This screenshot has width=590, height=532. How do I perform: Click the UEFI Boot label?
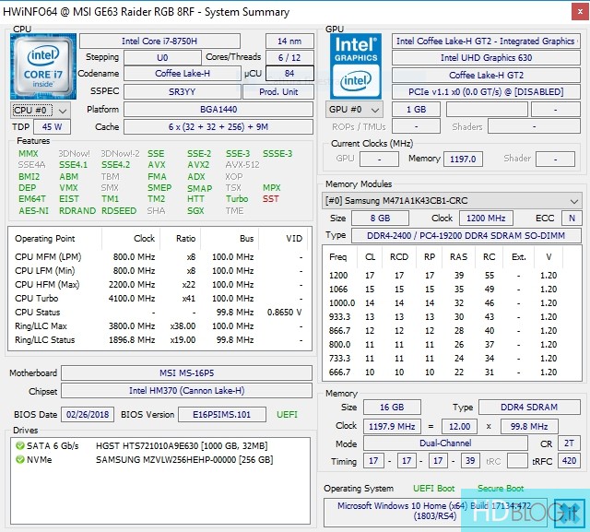coord(434,489)
